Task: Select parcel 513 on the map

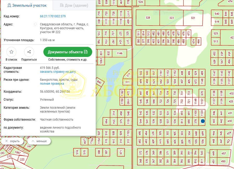Action: click(216, 41)
